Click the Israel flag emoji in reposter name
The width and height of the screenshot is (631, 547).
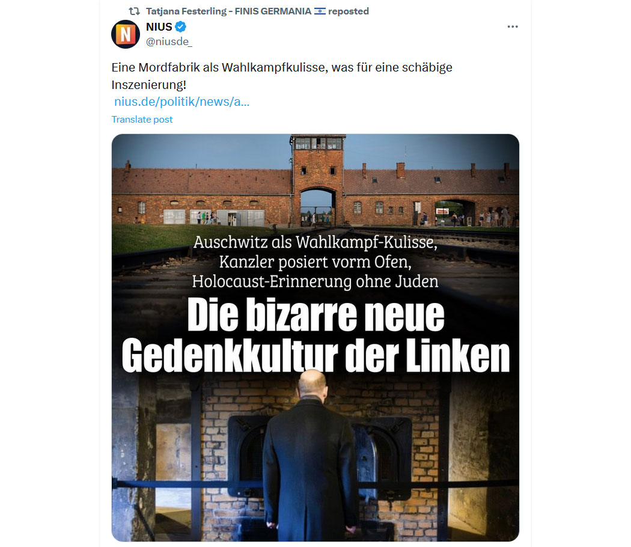[x=320, y=11]
